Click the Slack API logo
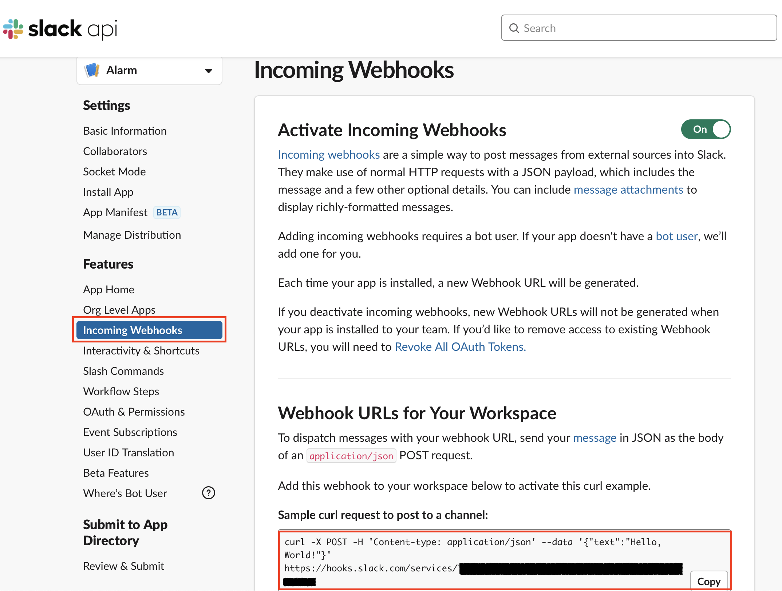The height and width of the screenshot is (591, 782). pos(60,29)
